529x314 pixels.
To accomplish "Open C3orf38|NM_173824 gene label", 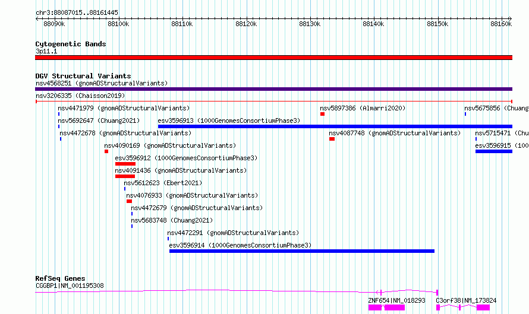I will tap(466, 300).
